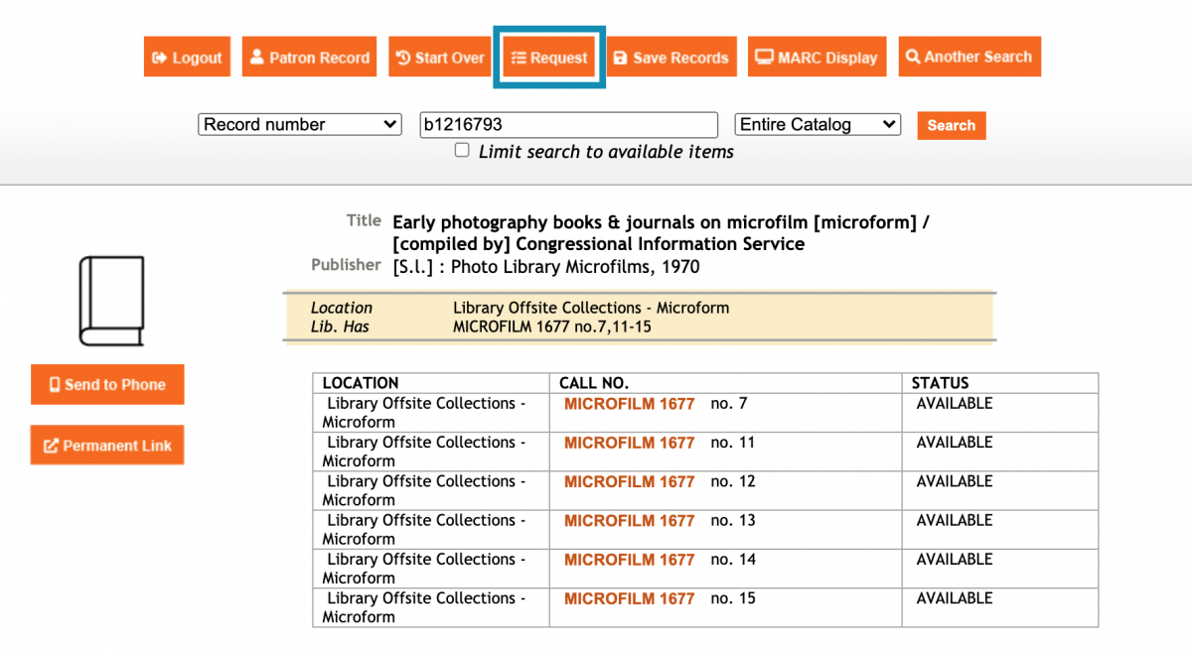Open the Patron Record page

[x=308, y=58]
